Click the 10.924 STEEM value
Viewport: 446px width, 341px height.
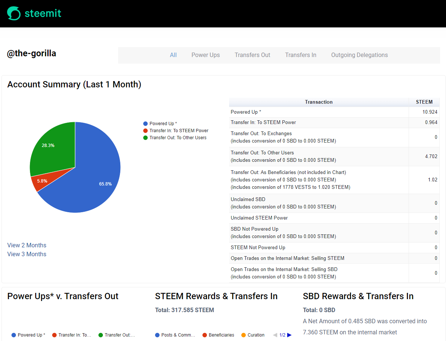(429, 112)
